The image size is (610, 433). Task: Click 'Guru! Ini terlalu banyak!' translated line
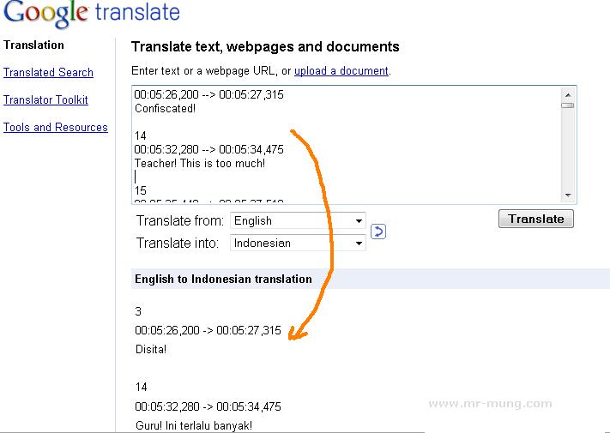click(x=194, y=425)
